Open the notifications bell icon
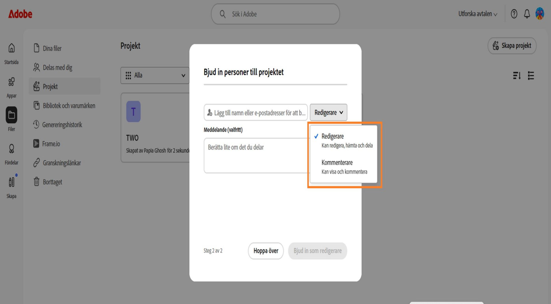The image size is (551, 304). point(527,14)
